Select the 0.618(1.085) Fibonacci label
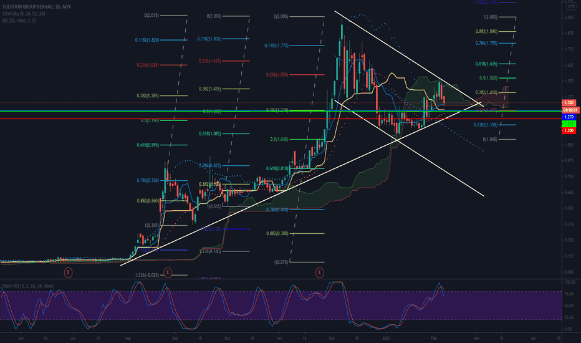The width and height of the screenshot is (581, 343). pyautogui.click(x=210, y=133)
